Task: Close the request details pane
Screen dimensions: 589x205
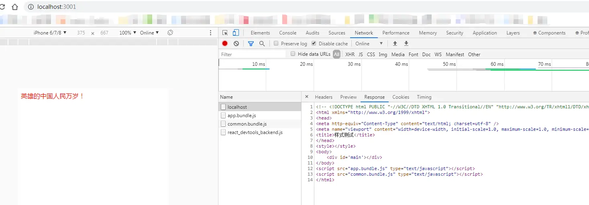Action: point(307,97)
